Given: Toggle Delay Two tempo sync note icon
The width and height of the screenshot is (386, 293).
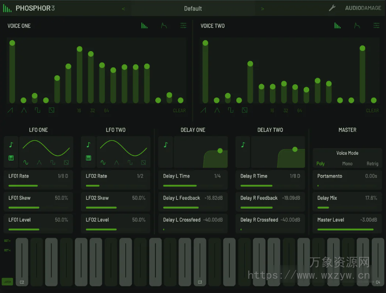Looking at the screenshot, I should click(x=243, y=145).
